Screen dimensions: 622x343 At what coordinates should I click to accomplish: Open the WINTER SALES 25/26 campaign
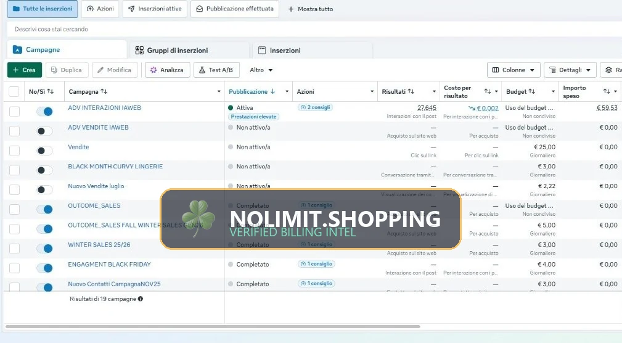pyautogui.click(x=99, y=244)
